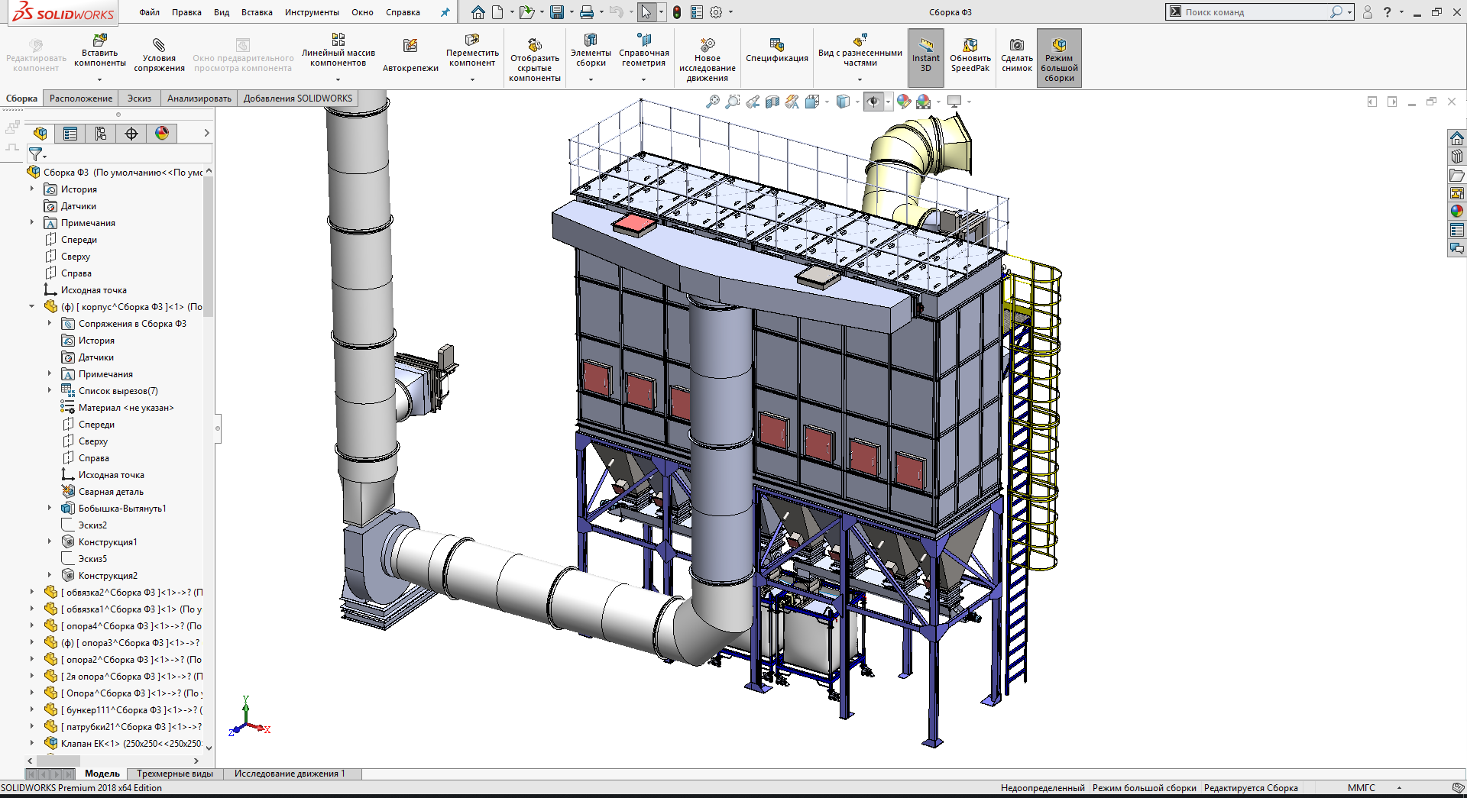The image size is (1467, 798).
Task: Open the Linear Component Pattern dropdown arrow
Action: [338, 79]
